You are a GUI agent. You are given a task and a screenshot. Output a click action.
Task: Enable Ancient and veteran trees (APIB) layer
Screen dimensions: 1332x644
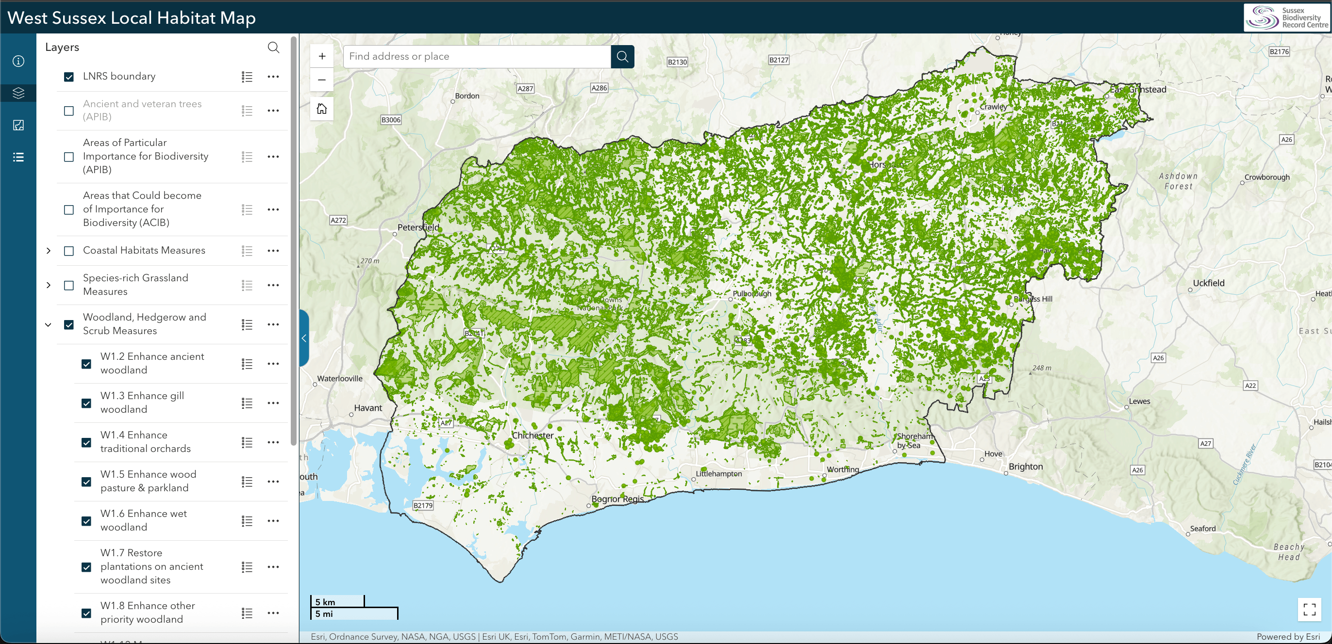(x=69, y=111)
